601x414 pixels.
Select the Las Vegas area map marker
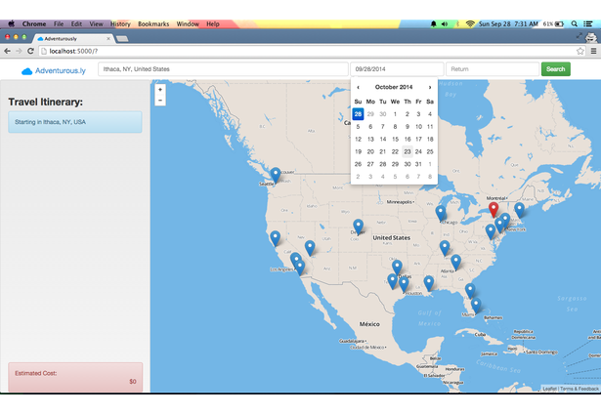click(x=310, y=248)
